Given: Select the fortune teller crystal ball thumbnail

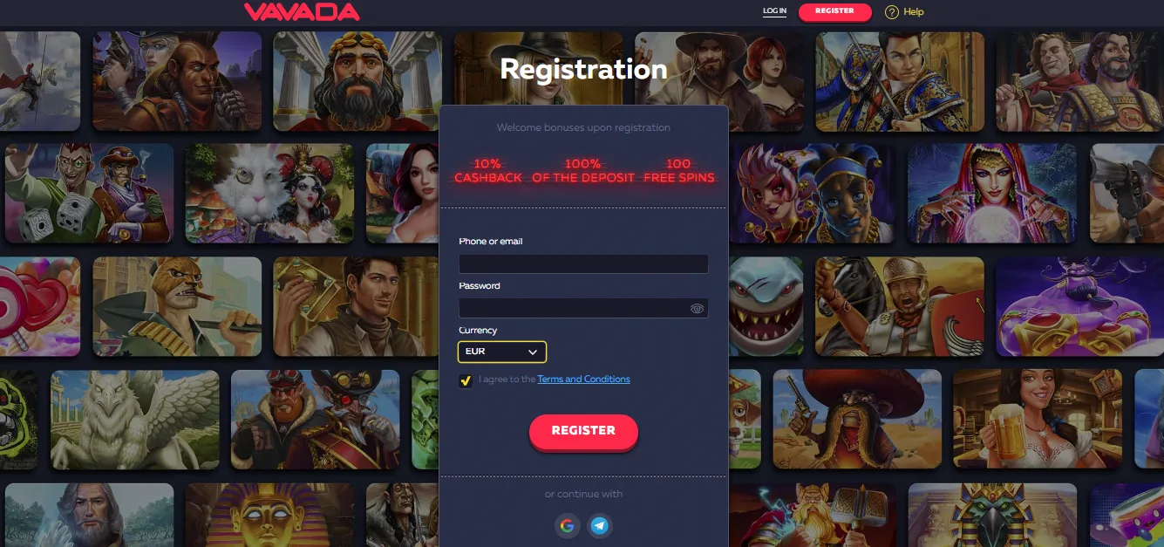Looking at the screenshot, I should click(x=992, y=194).
